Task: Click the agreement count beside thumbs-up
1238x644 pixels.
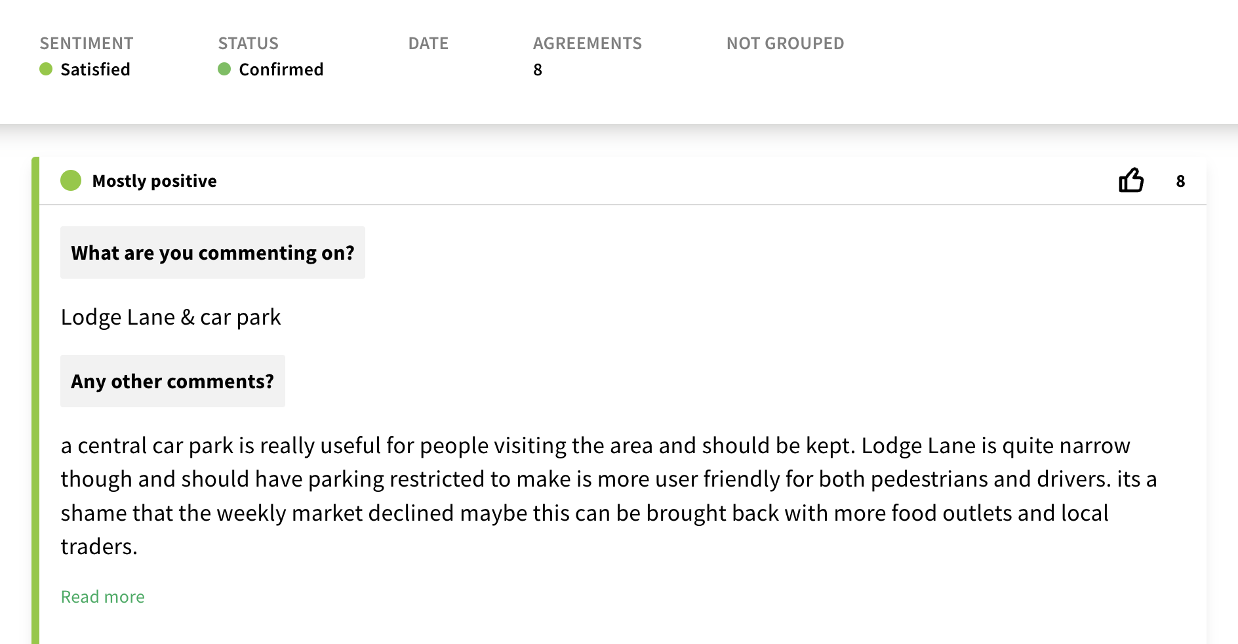Action: [1180, 181]
